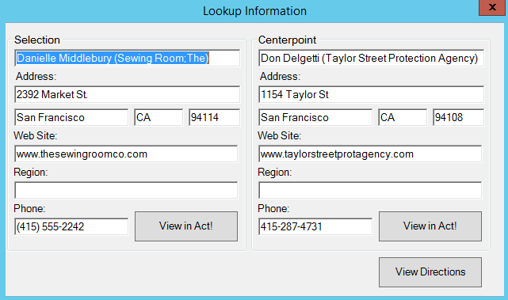Click Centerpoint name field Don Delgetti

(x=371, y=59)
